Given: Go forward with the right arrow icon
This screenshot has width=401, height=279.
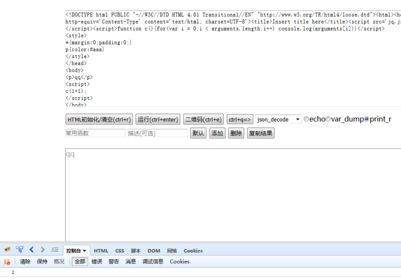Looking at the screenshot, I should (x=43, y=249).
